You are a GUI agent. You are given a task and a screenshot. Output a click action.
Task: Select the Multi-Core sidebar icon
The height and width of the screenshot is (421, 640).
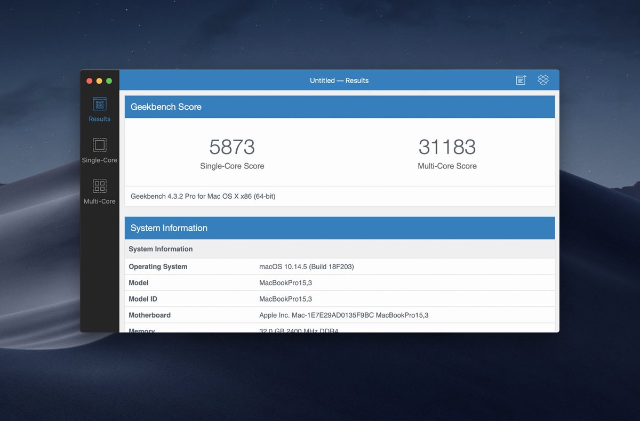[x=100, y=186]
